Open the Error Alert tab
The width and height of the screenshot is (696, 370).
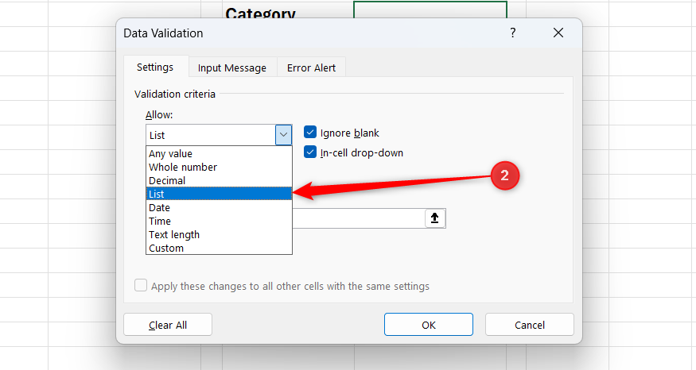[311, 67]
